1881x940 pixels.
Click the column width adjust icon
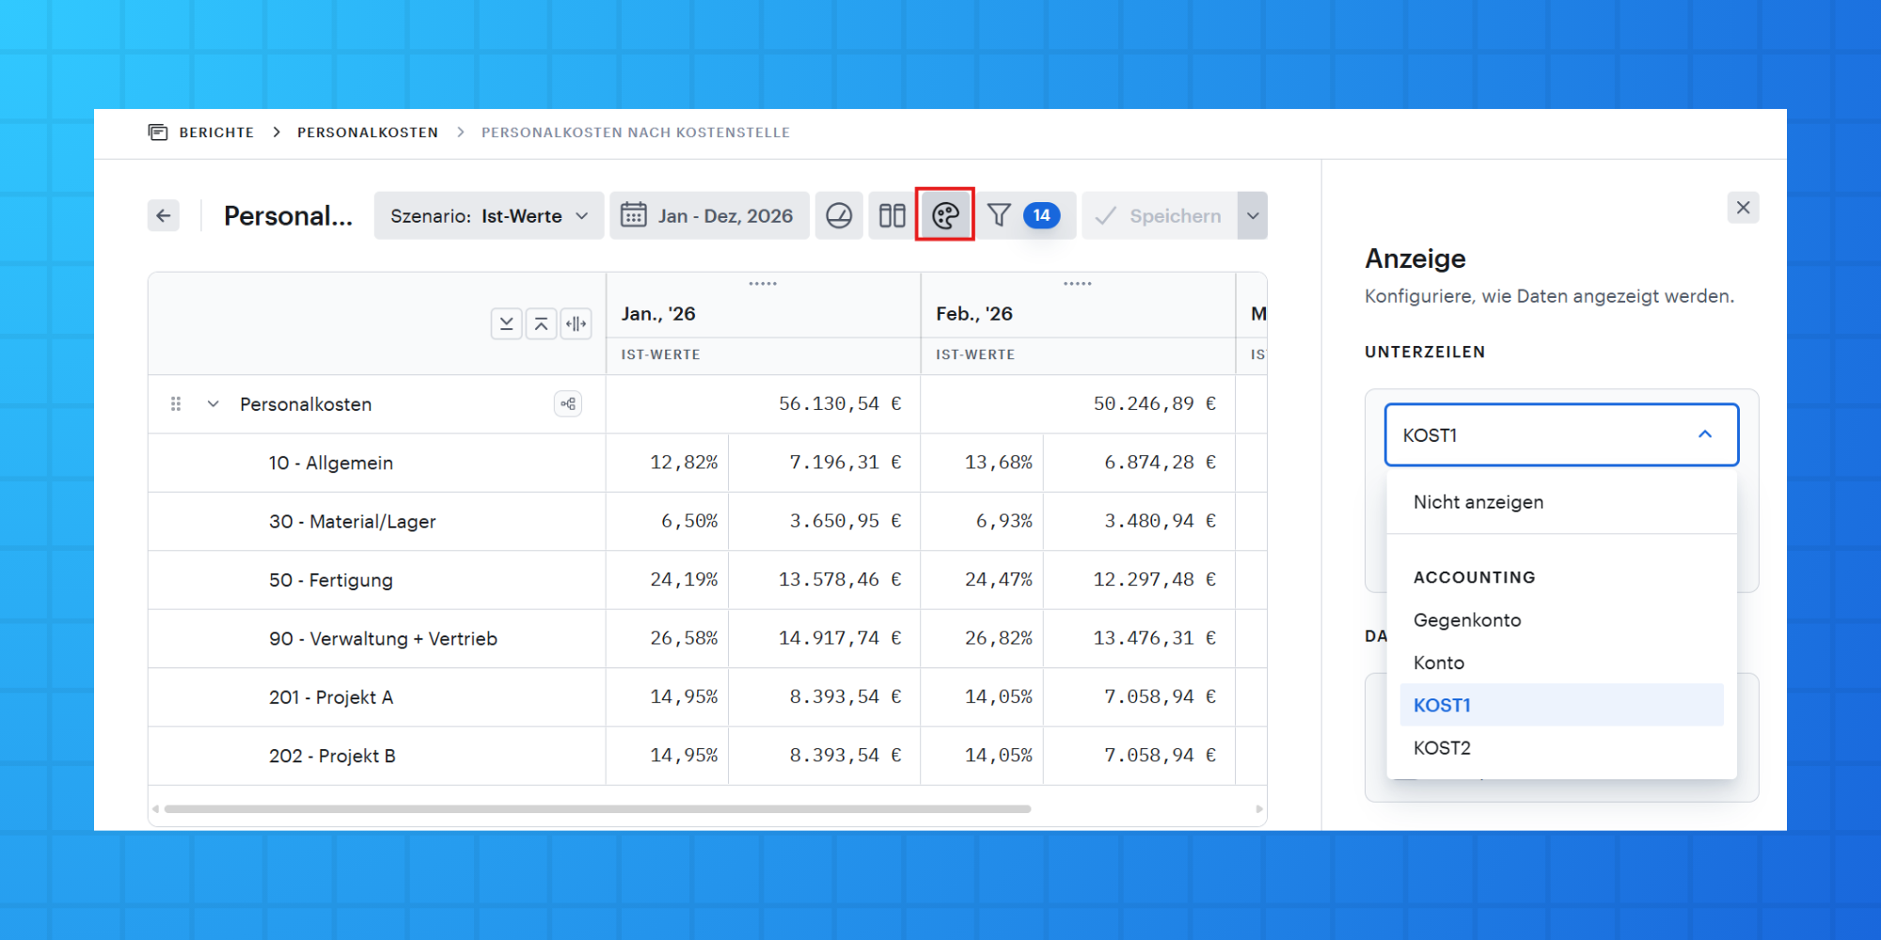tap(576, 324)
